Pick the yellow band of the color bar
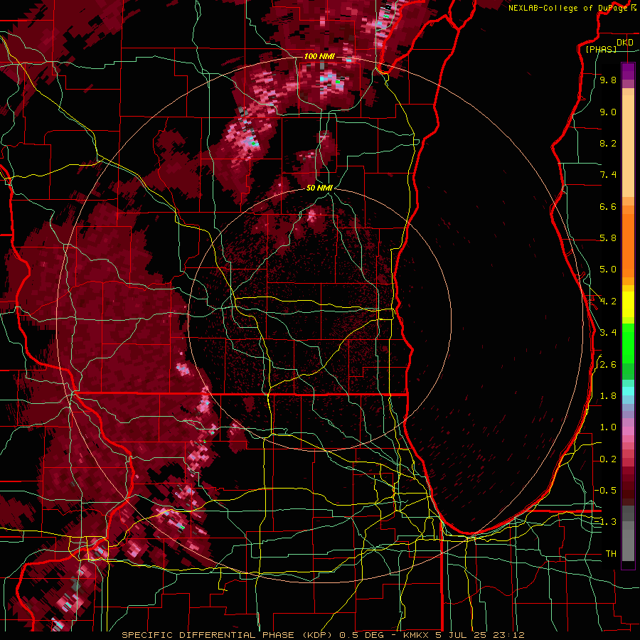Image resolution: width=640 pixels, height=640 pixels. 628,305
